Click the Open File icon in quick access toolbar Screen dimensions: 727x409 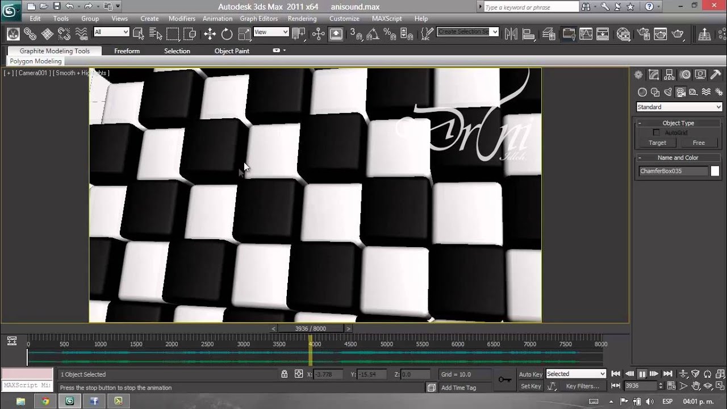44,7
